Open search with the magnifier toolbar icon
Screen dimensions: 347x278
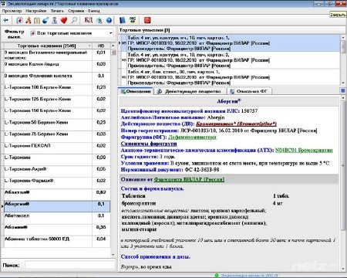pos(74,20)
